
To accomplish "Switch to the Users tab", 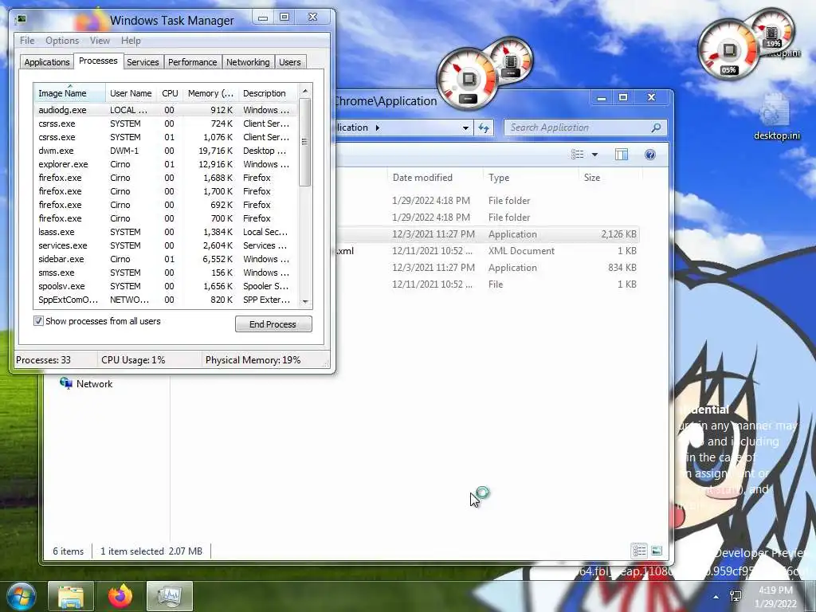I will (x=290, y=62).
